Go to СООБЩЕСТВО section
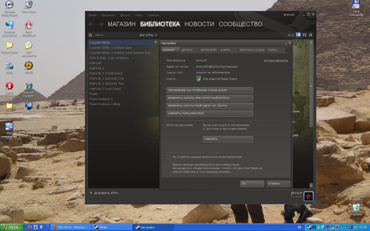 point(240,24)
